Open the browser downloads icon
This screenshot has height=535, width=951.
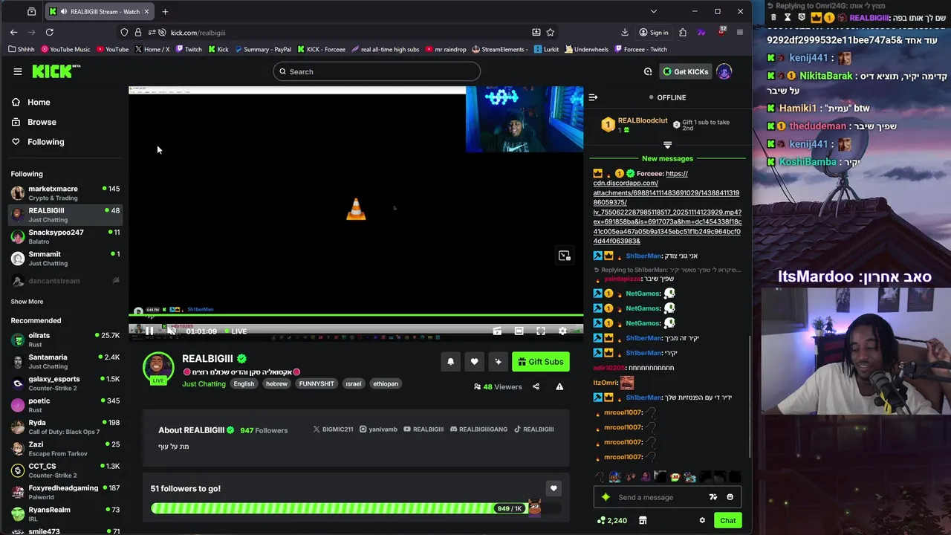[x=625, y=32]
